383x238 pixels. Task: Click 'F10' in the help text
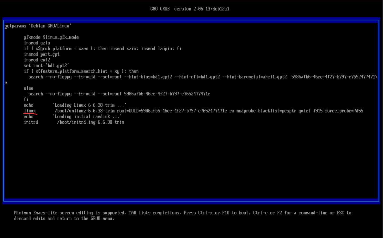(x=226, y=213)
